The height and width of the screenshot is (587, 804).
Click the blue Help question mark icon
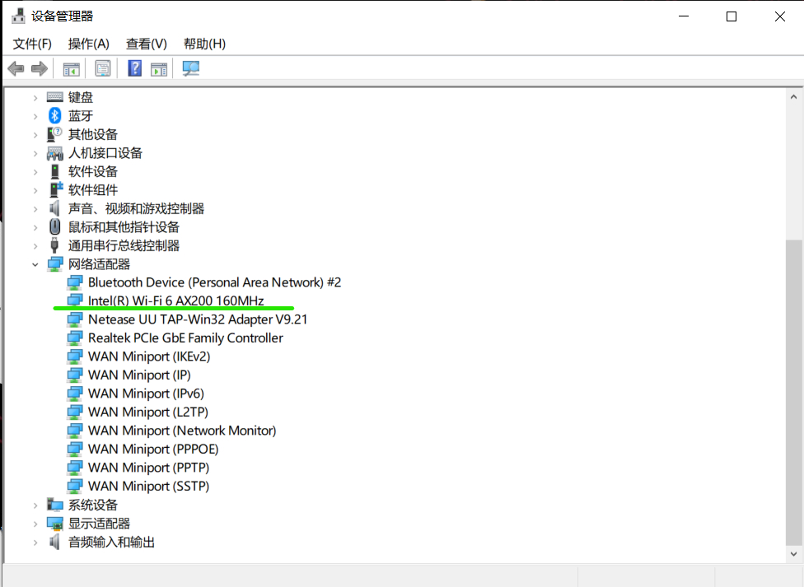[x=135, y=68]
